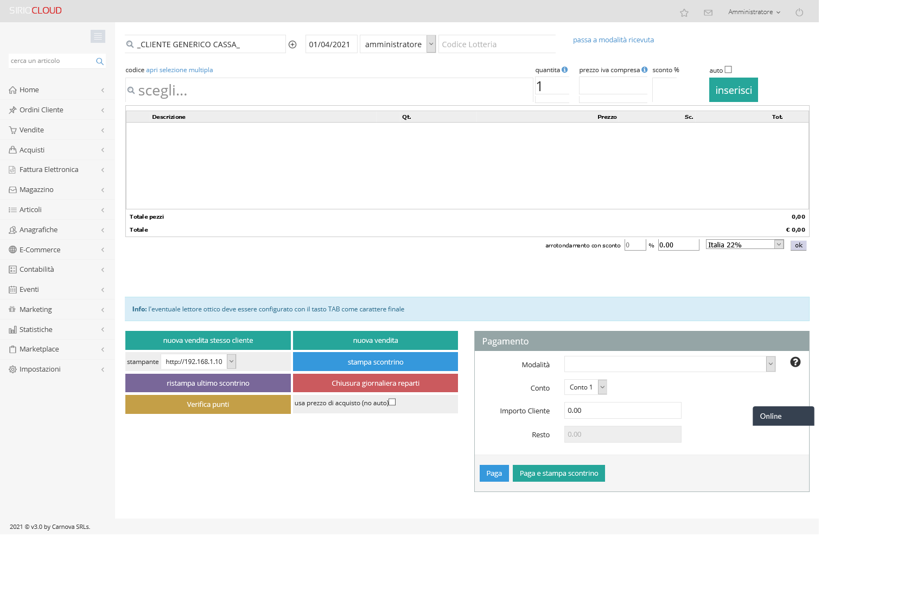This screenshot has height=594, width=910.
Task: Open the Magazzino menu item
Action: coord(57,190)
